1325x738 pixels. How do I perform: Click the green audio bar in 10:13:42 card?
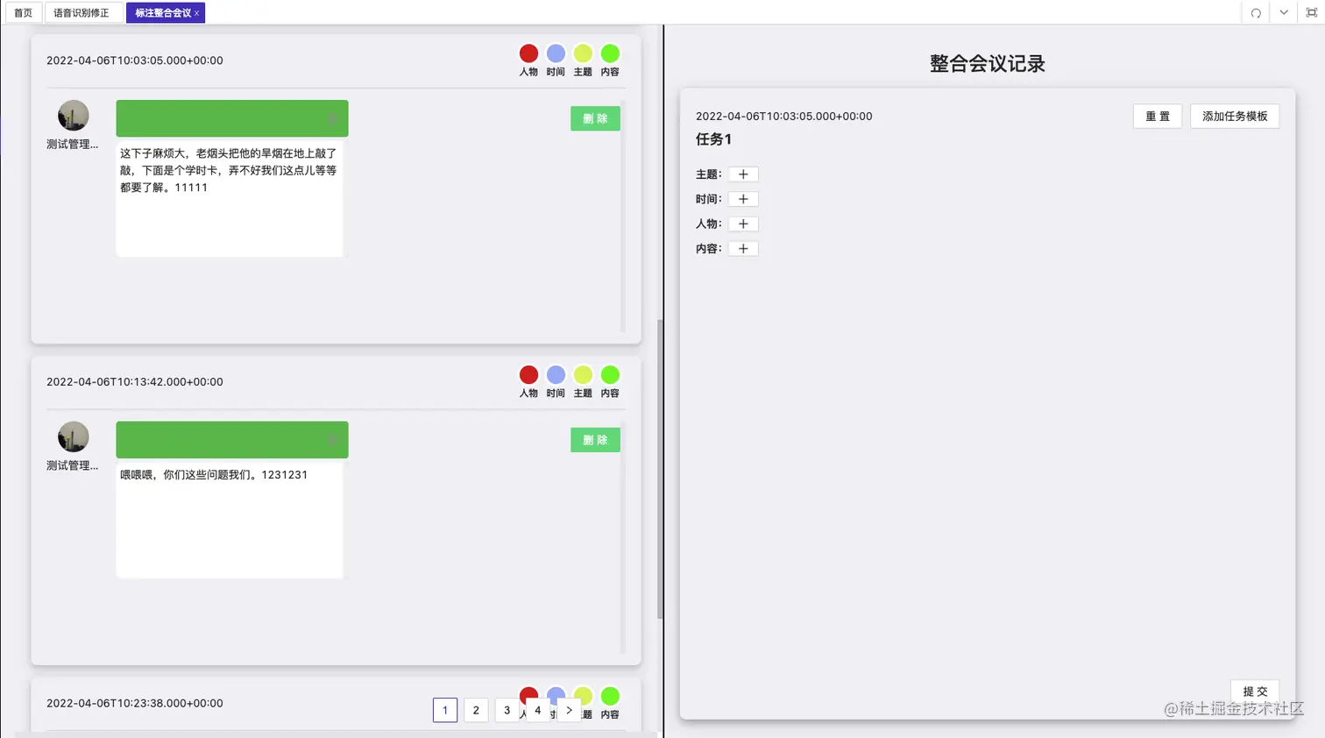point(232,440)
